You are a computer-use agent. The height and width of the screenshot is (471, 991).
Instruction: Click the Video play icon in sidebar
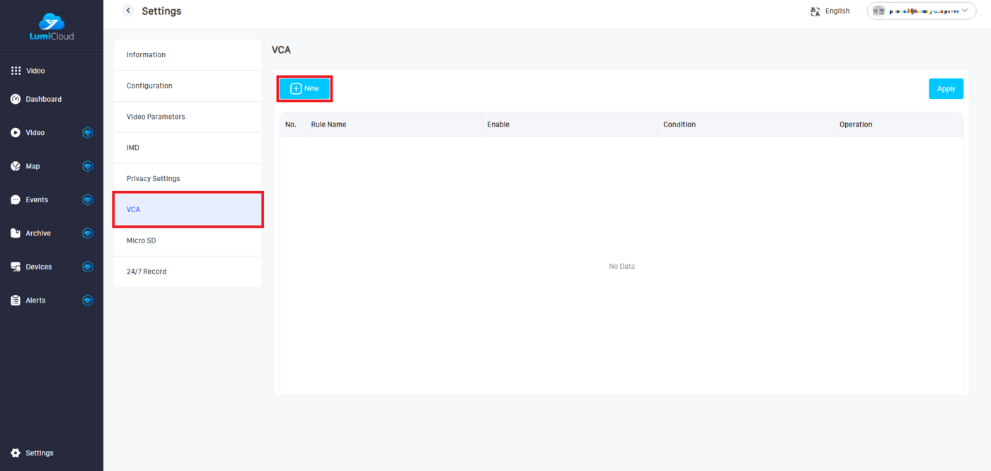point(16,133)
